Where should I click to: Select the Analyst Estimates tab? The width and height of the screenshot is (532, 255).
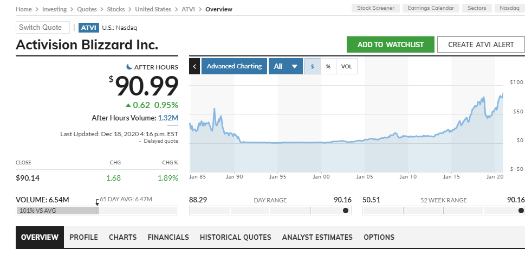click(317, 237)
